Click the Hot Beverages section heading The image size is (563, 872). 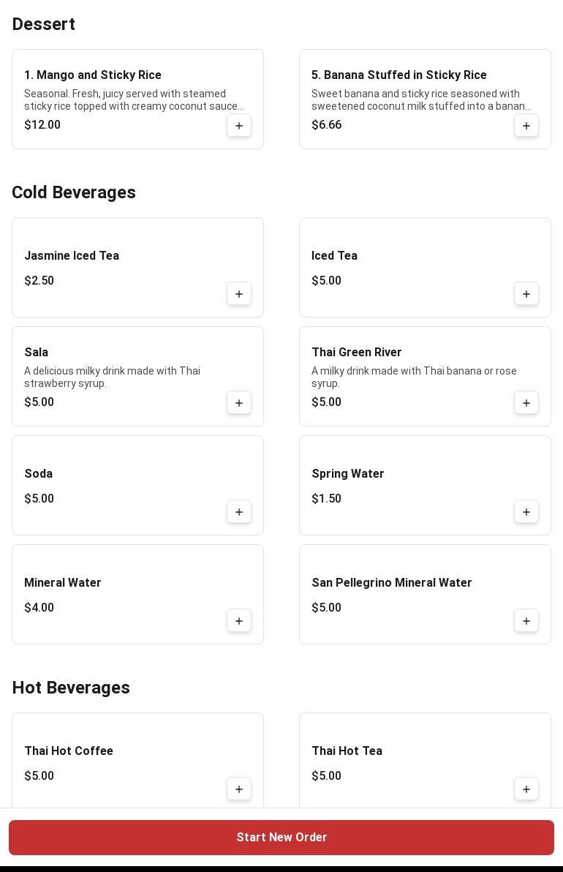click(71, 688)
